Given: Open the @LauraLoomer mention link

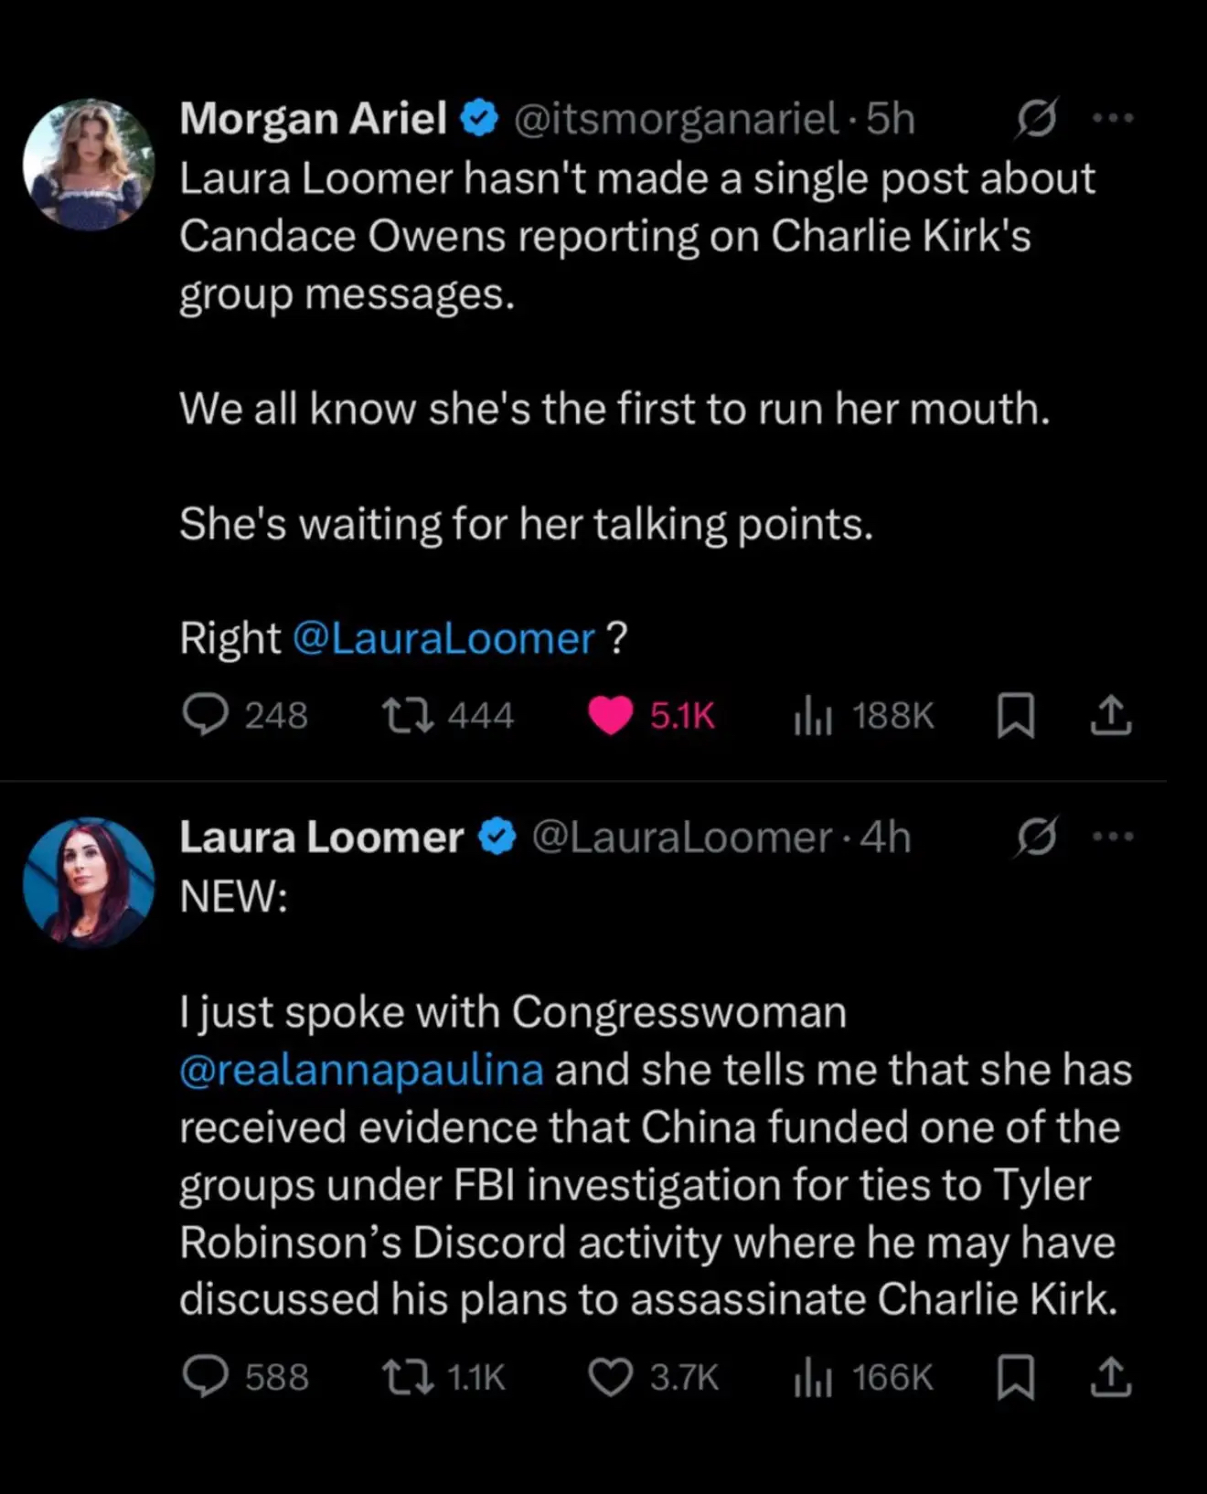Looking at the screenshot, I should [x=443, y=638].
